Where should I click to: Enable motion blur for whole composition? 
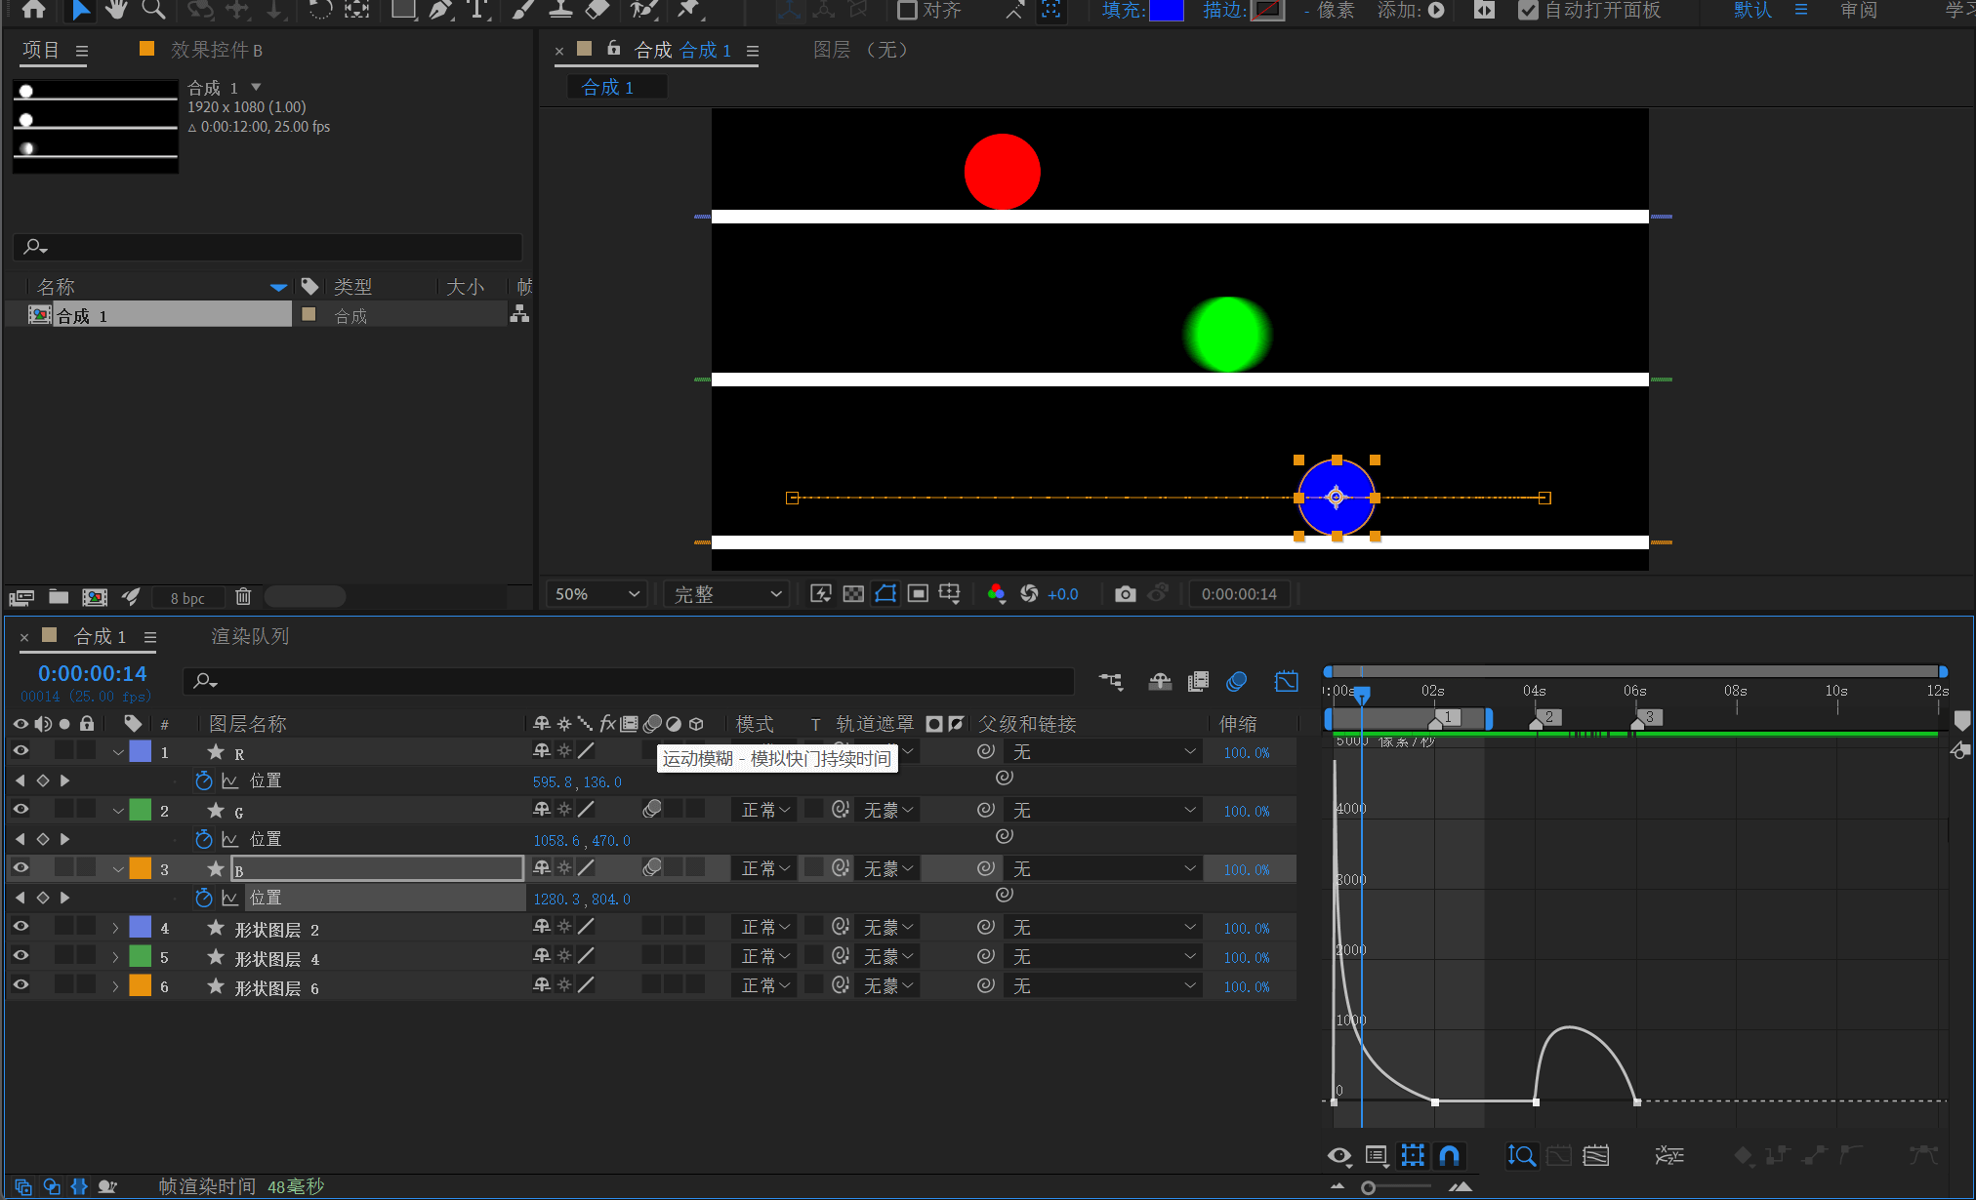[1237, 681]
